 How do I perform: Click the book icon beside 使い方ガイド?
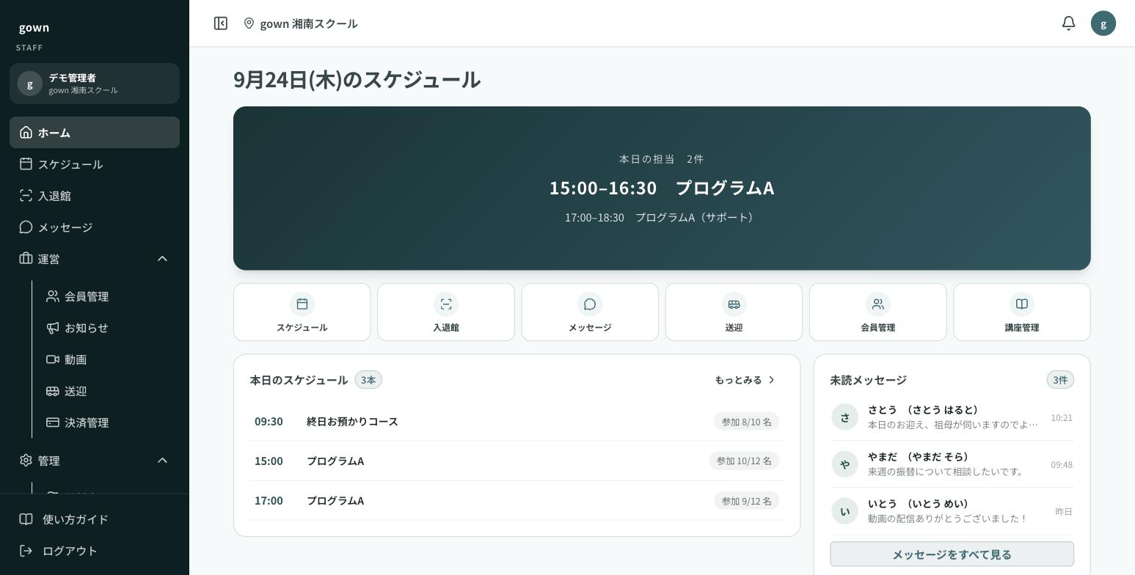tap(26, 519)
